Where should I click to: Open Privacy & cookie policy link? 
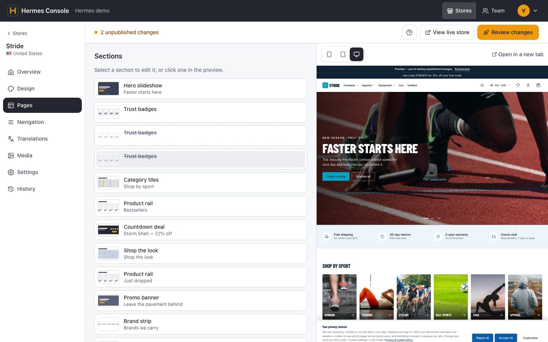[398, 340]
